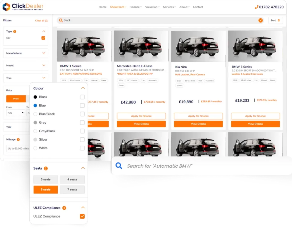Open the BMW 1 Series car photo

point(84,46)
